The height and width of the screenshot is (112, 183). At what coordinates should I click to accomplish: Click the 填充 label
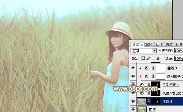point(169,58)
